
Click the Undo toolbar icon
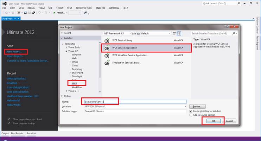coord(39,13)
